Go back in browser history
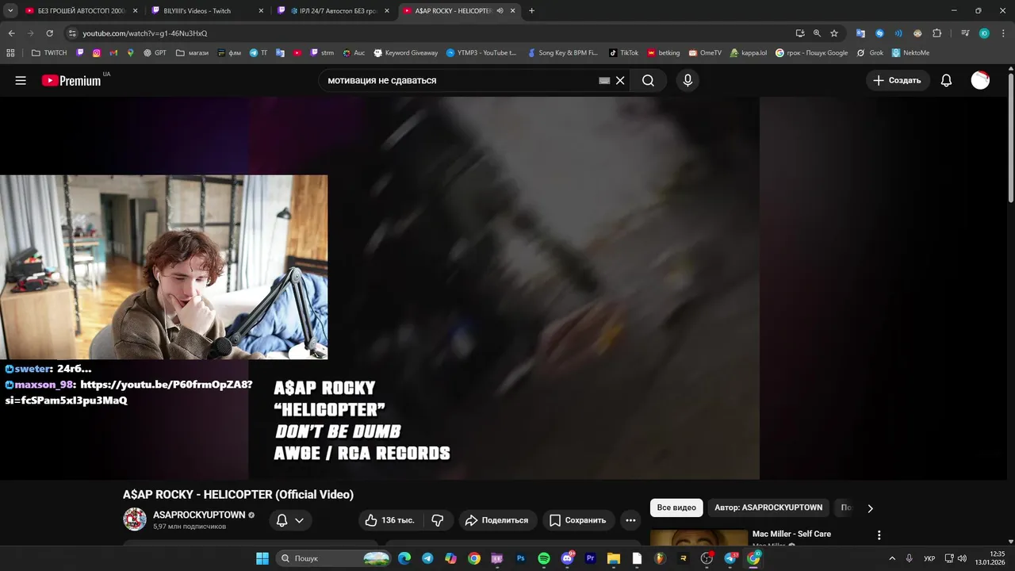Screen dimensions: 1015x571 11,33
